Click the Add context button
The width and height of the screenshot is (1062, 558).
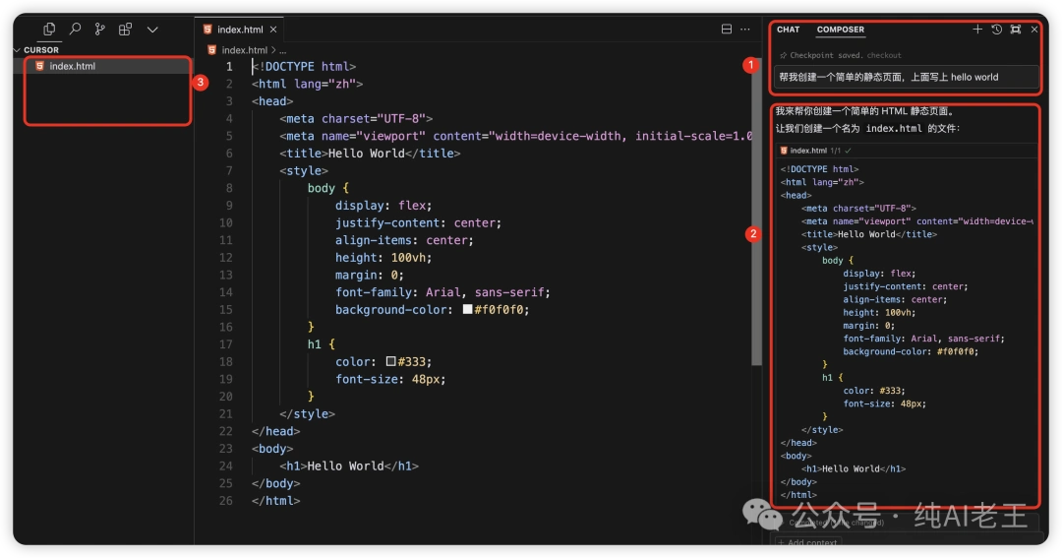pos(806,543)
